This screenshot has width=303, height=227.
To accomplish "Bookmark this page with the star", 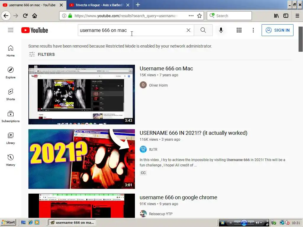I will [x=199, y=16].
